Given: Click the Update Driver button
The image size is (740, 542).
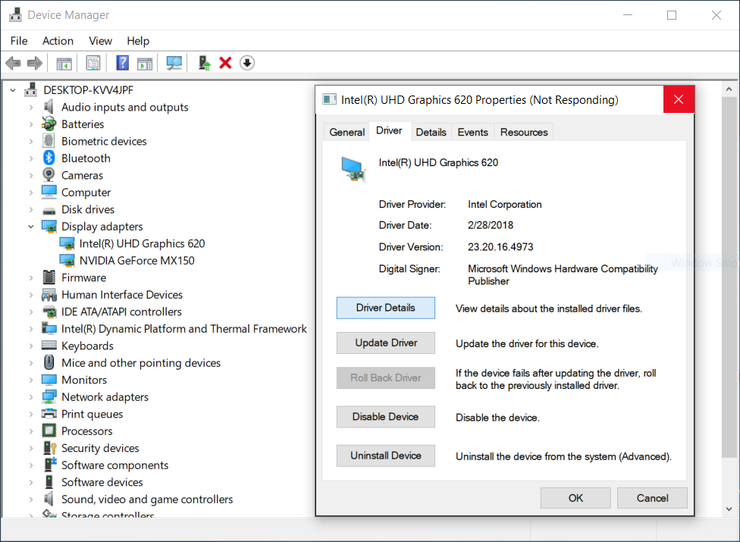Looking at the screenshot, I should pyautogui.click(x=386, y=343).
